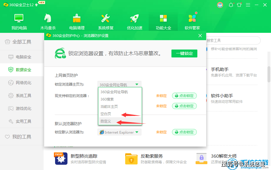Expand the Internet Explorer default browser dropdown
Image resolution: width=271 pixels, height=170 pixels.
[119, 132]
